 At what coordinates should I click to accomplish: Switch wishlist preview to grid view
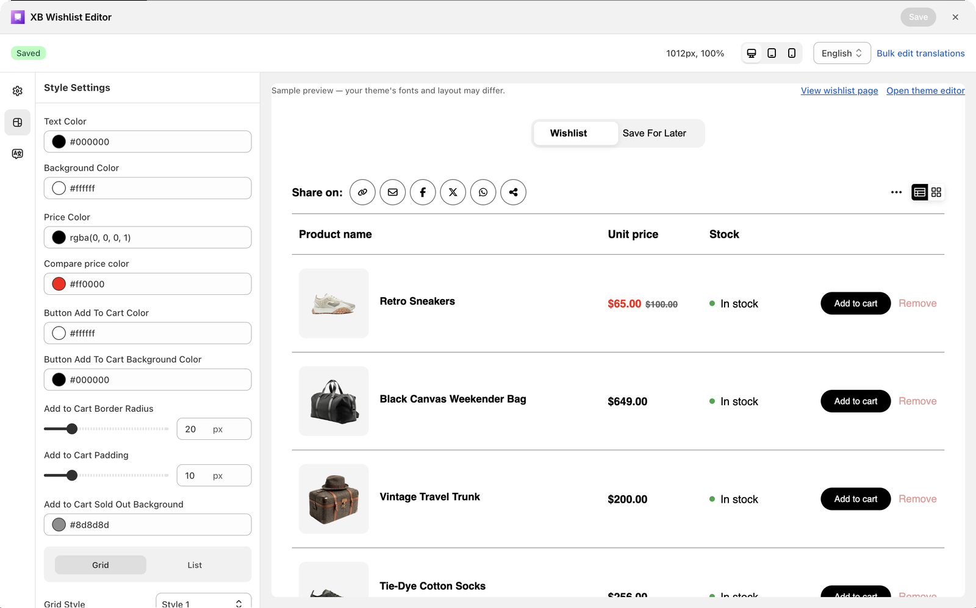936,193
